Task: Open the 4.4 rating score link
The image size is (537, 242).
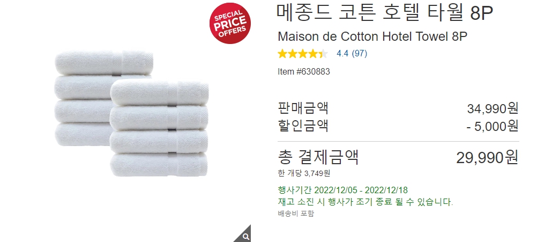Action: click(342, 54)
